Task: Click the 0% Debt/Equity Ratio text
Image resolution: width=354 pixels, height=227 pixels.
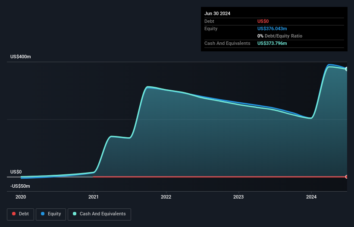Action: point(280,36)
